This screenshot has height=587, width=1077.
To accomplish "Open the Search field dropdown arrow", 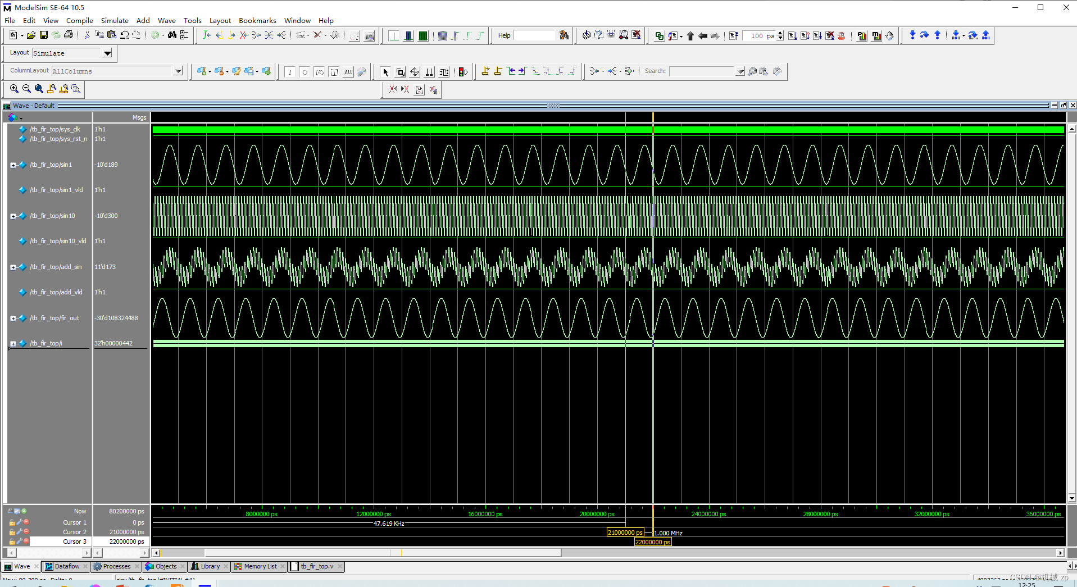I will click(740, 71).
